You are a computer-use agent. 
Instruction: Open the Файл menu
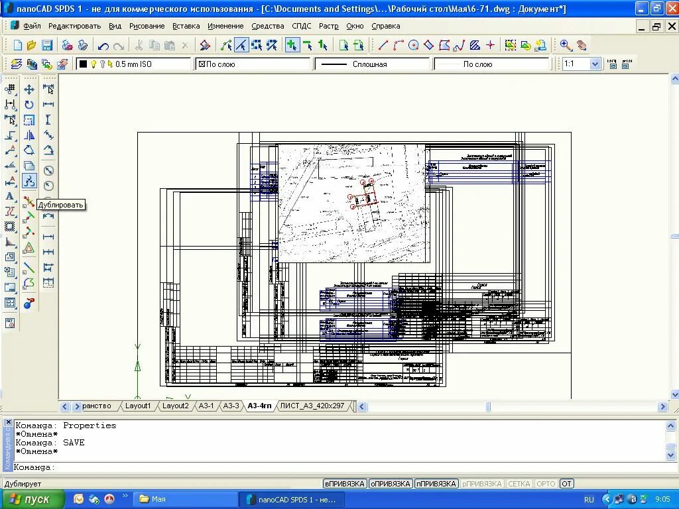click(32, 26)
